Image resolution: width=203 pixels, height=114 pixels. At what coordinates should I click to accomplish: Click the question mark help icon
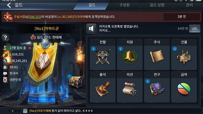tap(5, 38)
